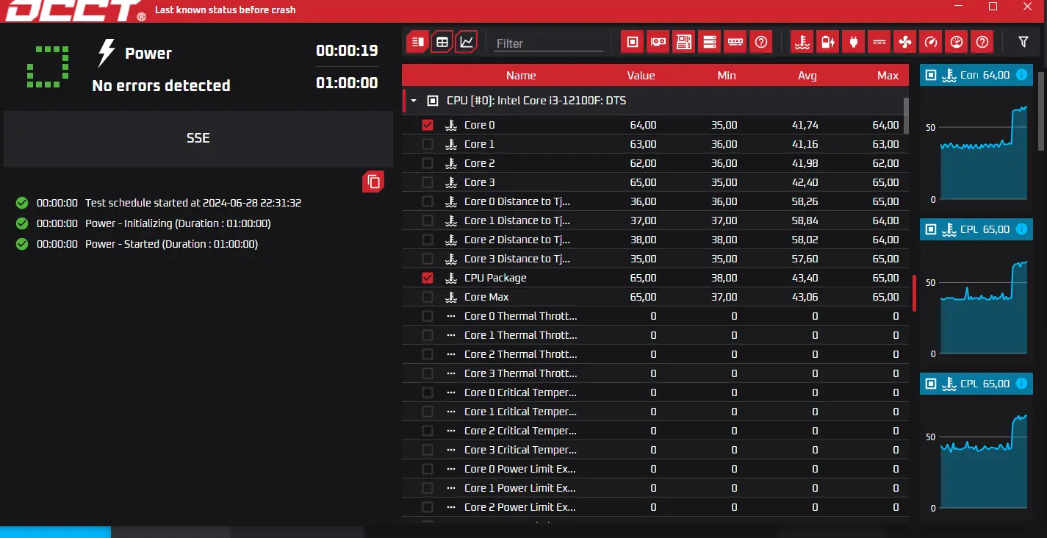Click the 'No errors detected' status text
Viewport: 1047px width, 538px height.
click(x=161, y=85)
